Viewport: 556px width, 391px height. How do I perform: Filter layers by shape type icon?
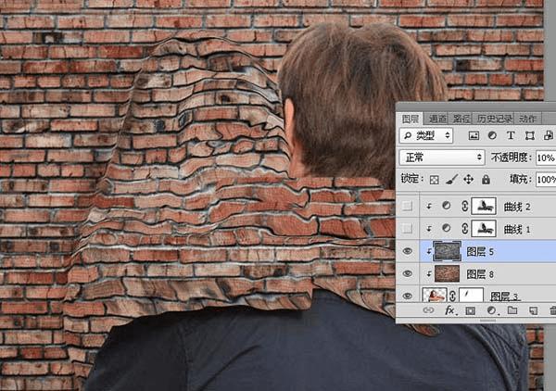pyautogui.click(x=530, y=135)
